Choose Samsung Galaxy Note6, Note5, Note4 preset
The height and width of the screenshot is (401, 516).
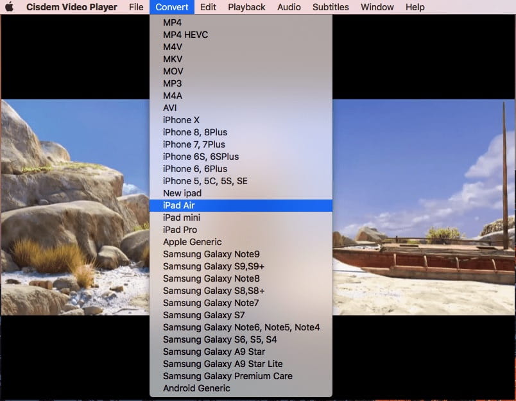pos(241,327)
